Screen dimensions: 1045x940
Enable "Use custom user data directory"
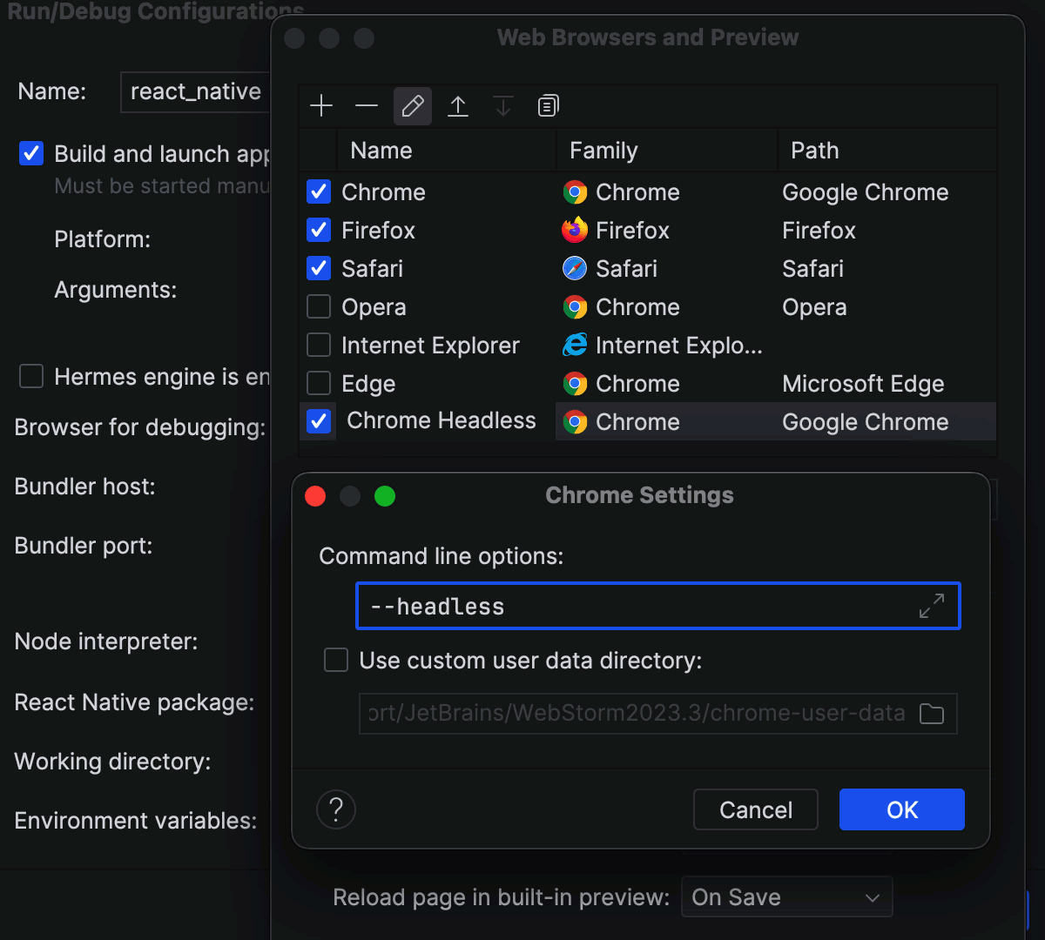tap(336, 660)
